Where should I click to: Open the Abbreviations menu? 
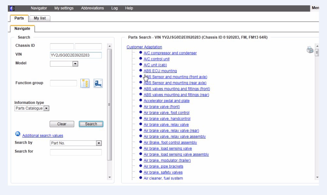(93, 8)
